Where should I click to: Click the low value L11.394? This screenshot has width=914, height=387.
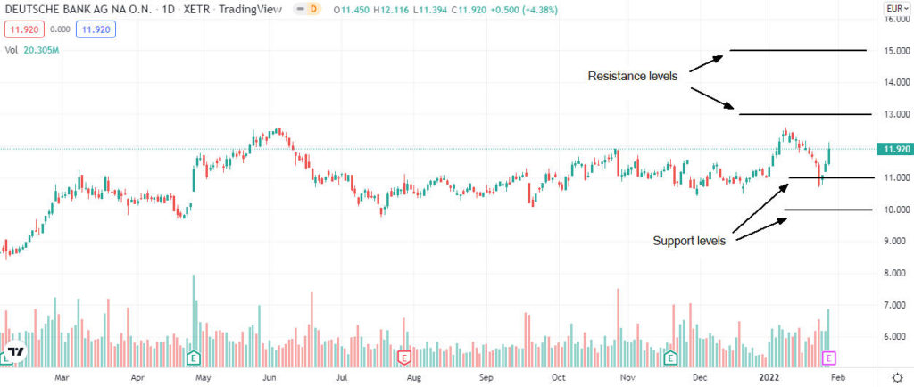[x=429, y=9]
